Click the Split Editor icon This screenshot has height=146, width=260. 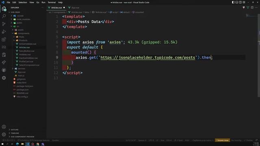click(252, 7)
